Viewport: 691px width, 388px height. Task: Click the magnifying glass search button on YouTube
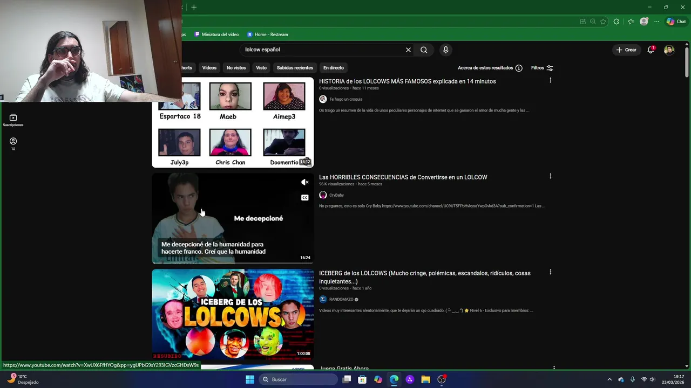(x=424, y=50)
